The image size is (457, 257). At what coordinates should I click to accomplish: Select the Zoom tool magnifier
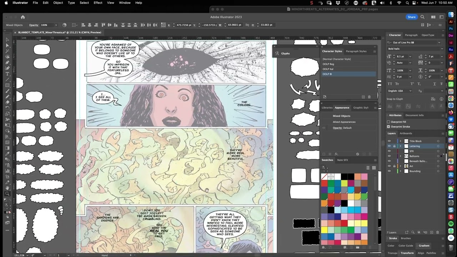(7, 194)
